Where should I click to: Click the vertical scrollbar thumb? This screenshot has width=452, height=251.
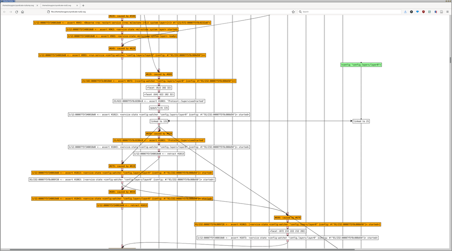coord(450,60)
